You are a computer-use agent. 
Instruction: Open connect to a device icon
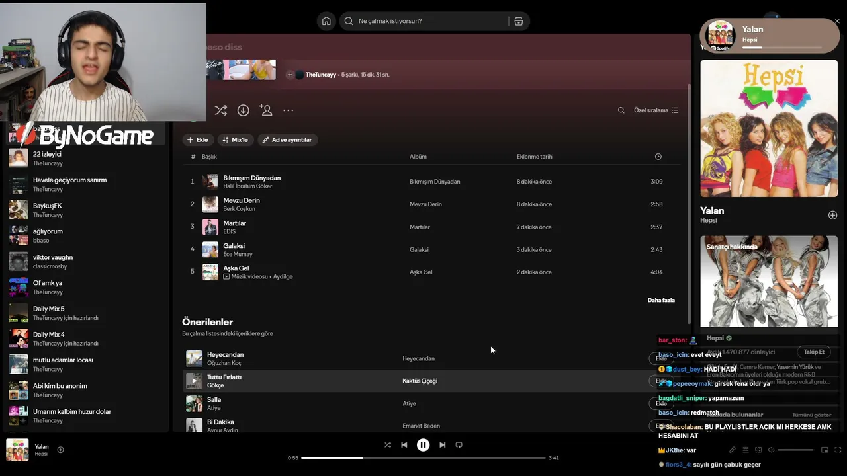pos(758,450)
